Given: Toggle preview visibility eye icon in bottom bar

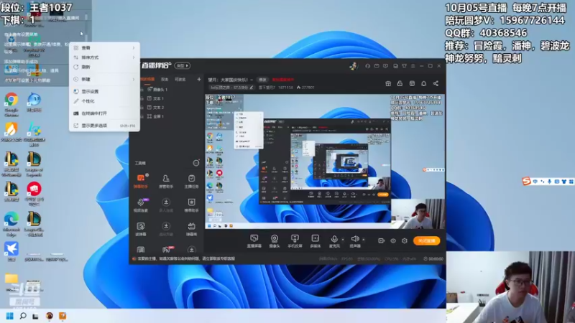Looking at the screenshot, I should pos(392,240).
